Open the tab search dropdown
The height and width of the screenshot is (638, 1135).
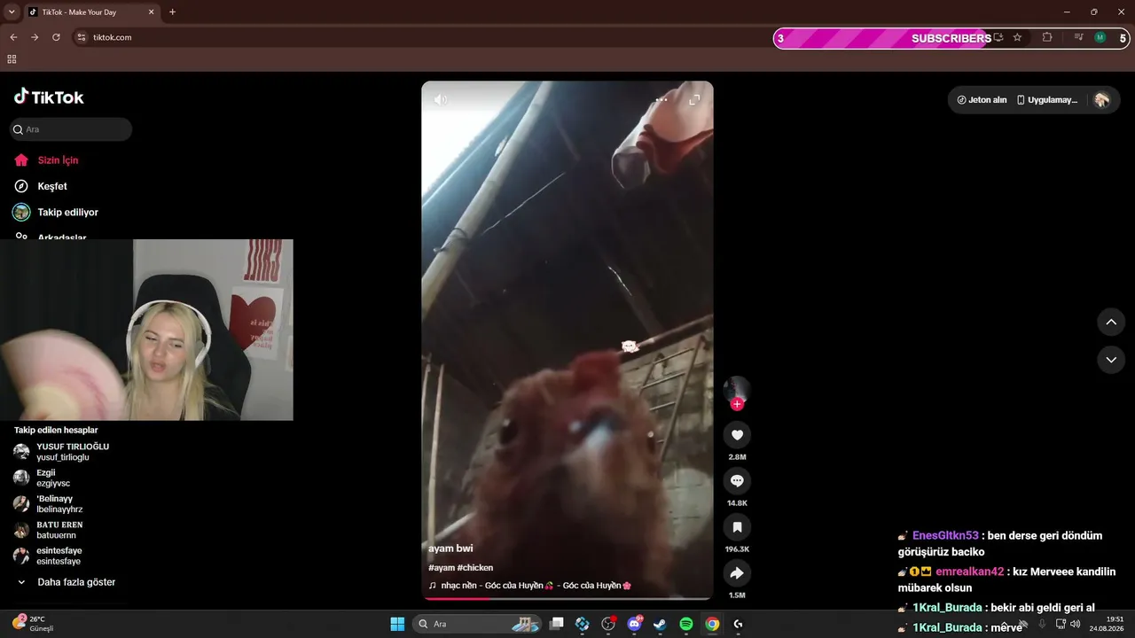(x=12, y=12)
